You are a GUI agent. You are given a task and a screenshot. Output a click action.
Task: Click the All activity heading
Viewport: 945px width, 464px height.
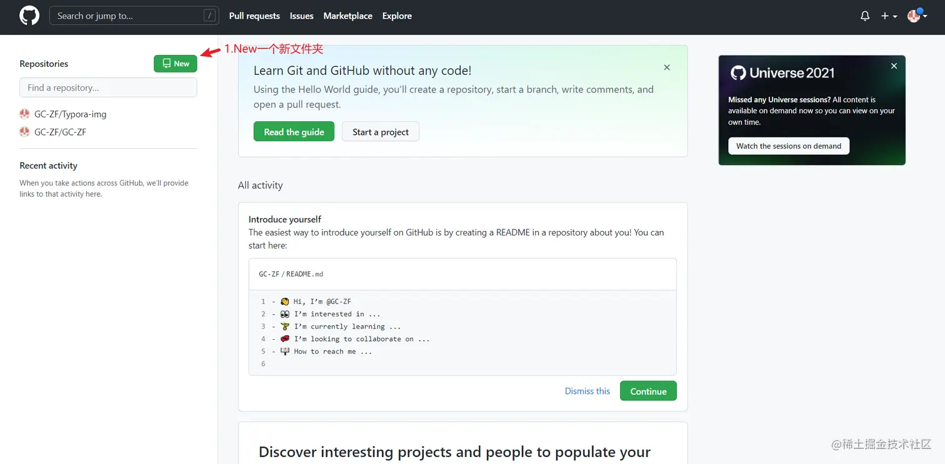coord(260,185)
